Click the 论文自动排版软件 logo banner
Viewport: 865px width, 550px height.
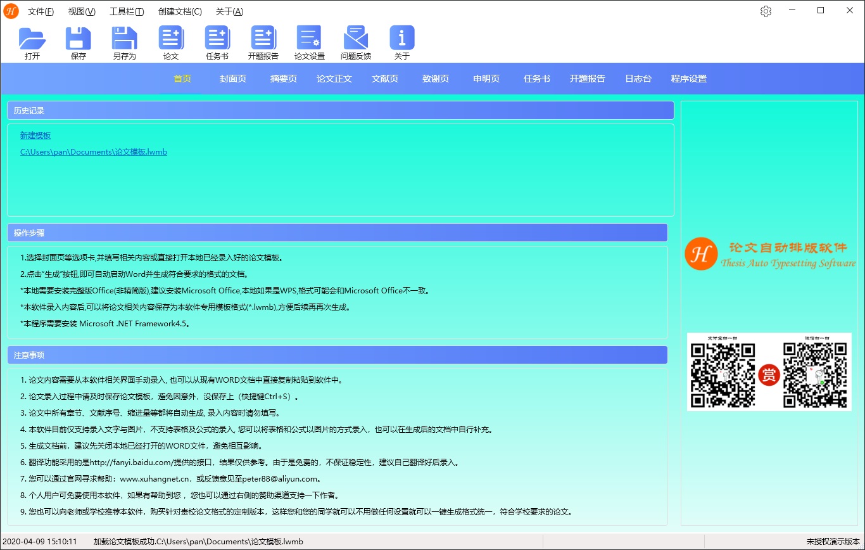point(770,253)
